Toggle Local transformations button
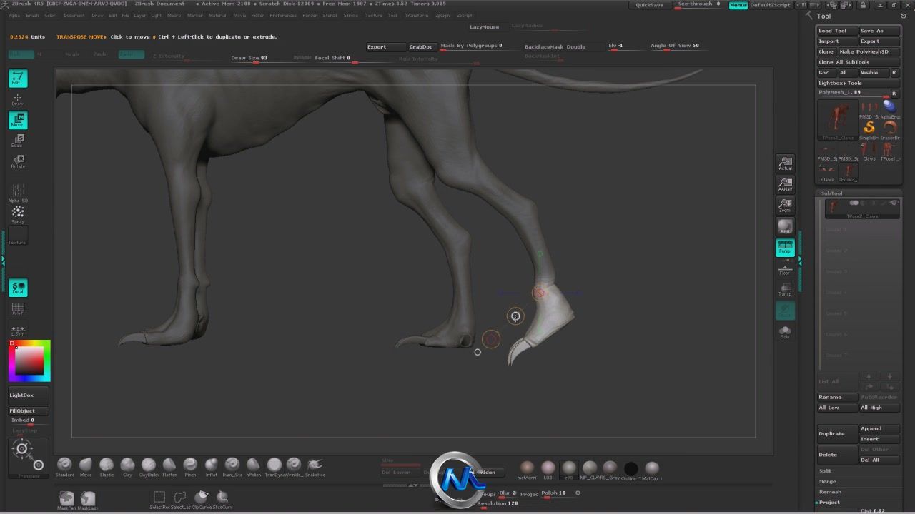 (18, 287)
